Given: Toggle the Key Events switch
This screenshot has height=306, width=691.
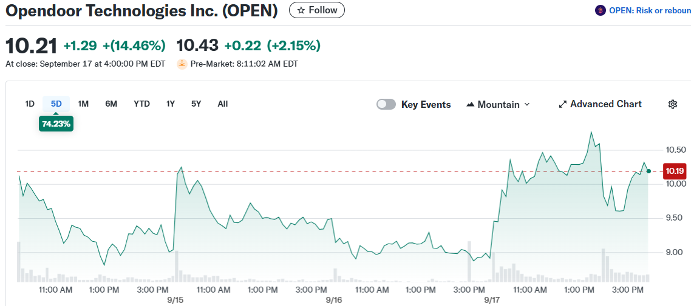Looking at the screenshot, I should 386,104.
